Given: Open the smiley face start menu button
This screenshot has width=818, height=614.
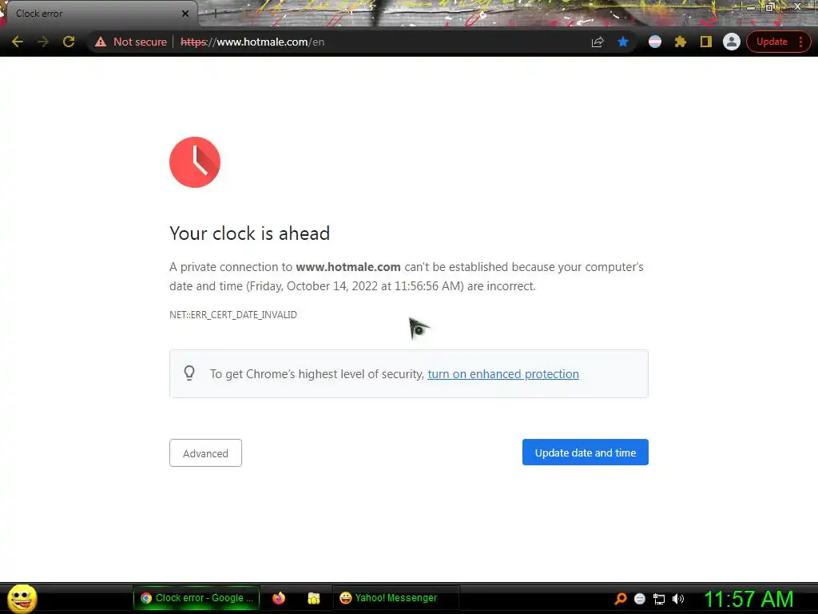Looking at the screenshot, I should coord(22,598).
